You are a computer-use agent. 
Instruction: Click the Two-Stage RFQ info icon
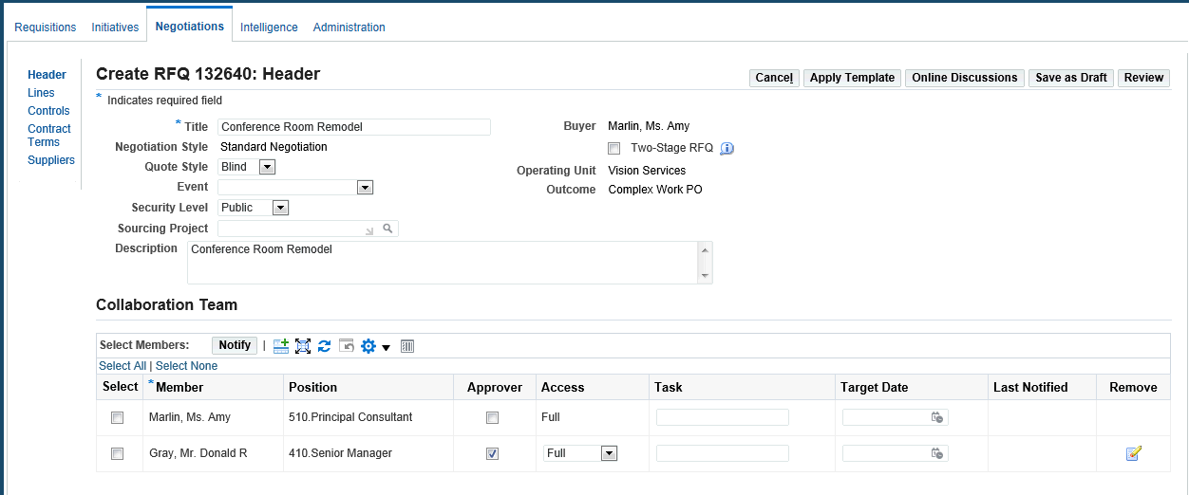point(727,148)
